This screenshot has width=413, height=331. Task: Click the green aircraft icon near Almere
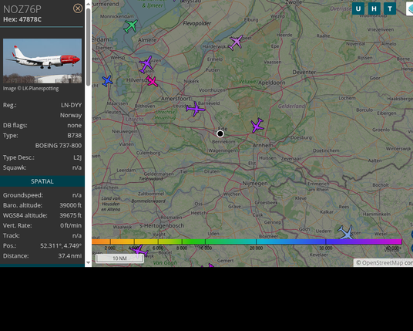coord(131,26)
